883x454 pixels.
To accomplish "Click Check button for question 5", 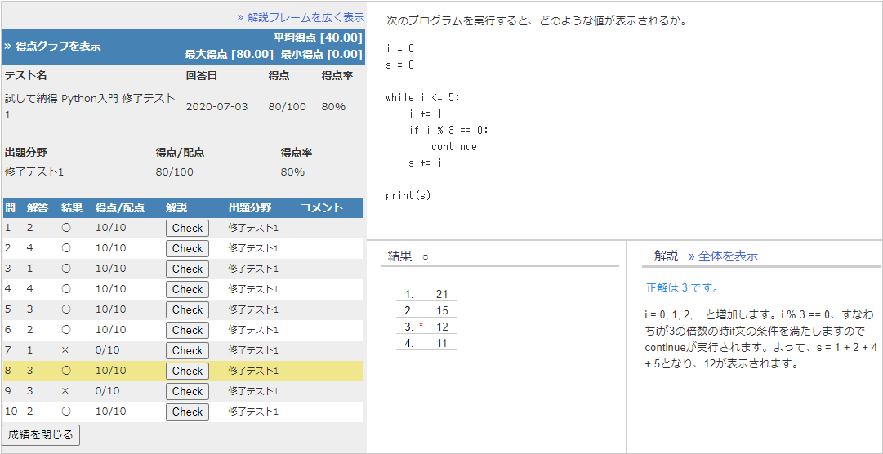I will pyautogui.click(x=187, y=309).
